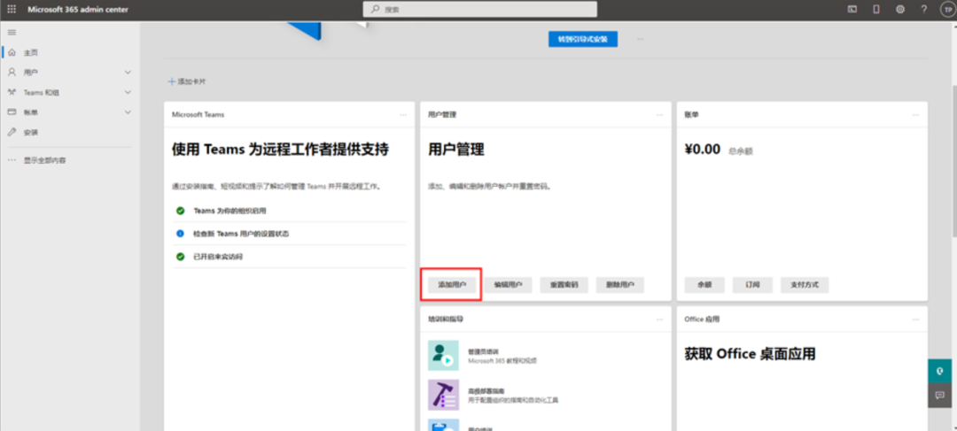Go to 主页 in the sidebar
Image resolution: width=957 pixels, height=431 pixels.
[31, 53]
